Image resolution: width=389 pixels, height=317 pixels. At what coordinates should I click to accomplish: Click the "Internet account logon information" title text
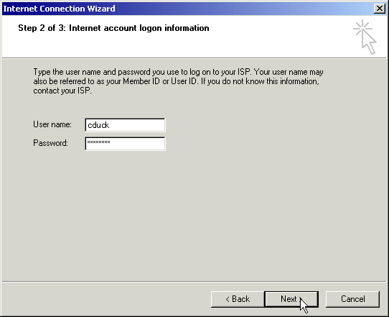tap(139, 28)
